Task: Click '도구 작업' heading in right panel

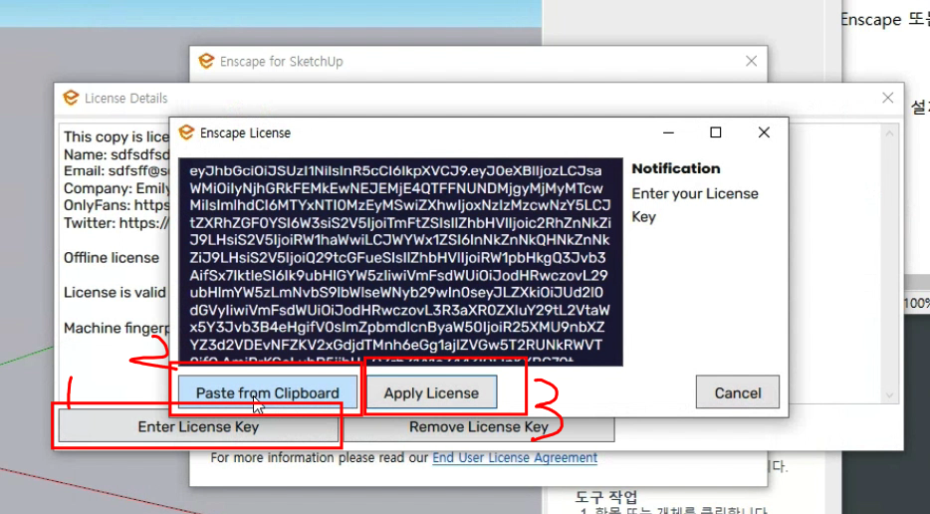Action: click(606, 497)
